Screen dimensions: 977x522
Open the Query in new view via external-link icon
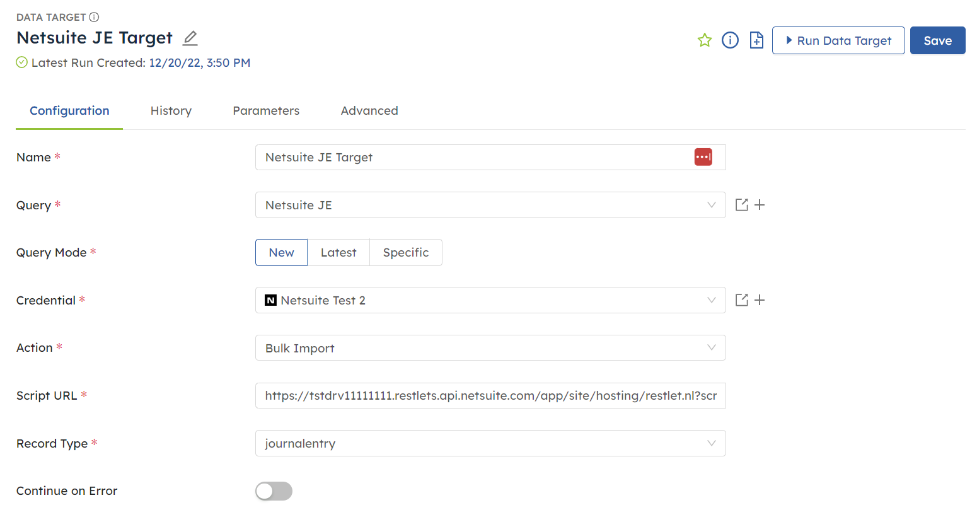coord(742,204)
